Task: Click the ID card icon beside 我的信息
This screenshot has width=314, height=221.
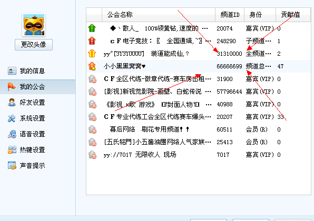Action: (12, 71)
